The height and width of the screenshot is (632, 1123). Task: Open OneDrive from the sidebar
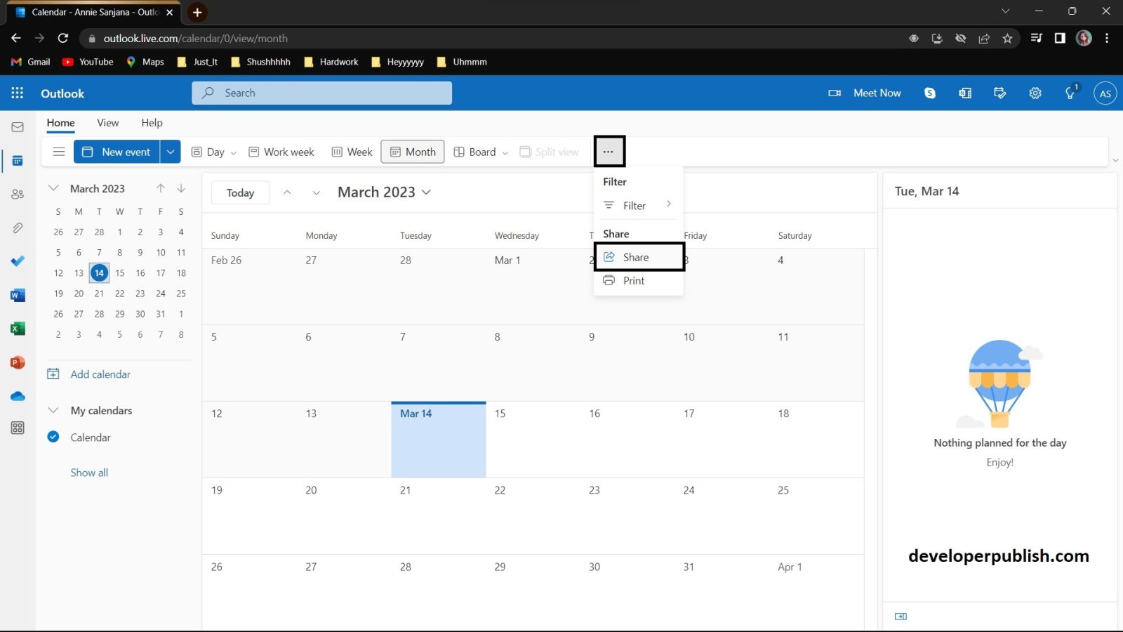pos(18,395)
